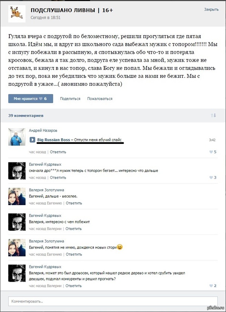The image size is (226, 312).
Task: Open the deer community avatar
Action: 17,14
